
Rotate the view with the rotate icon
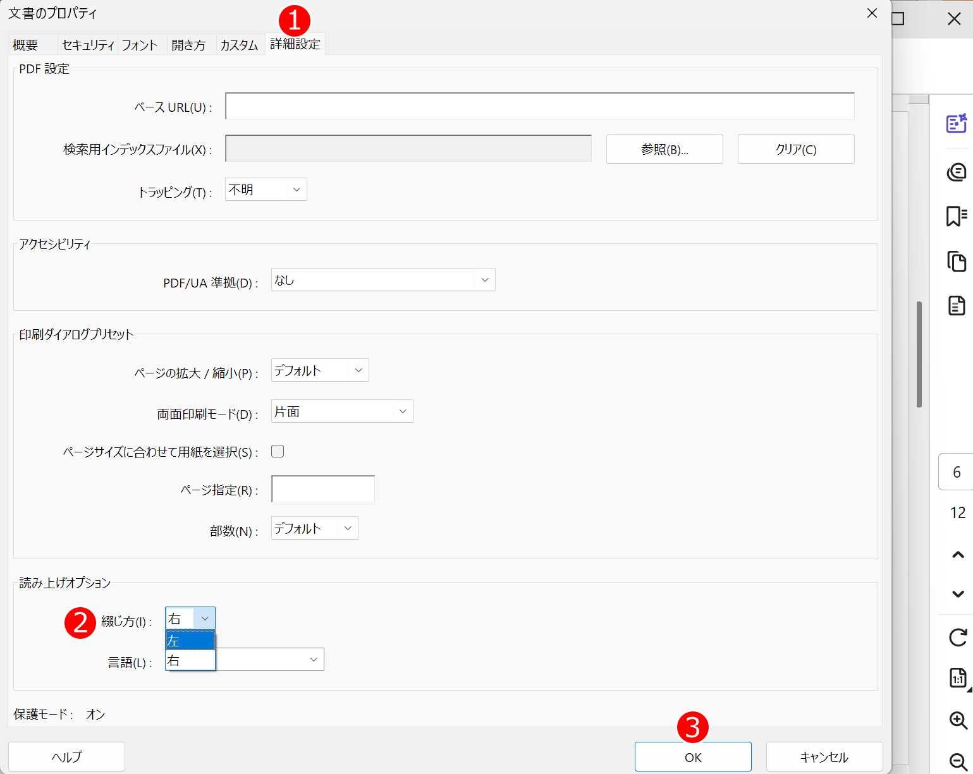point(958,638)
